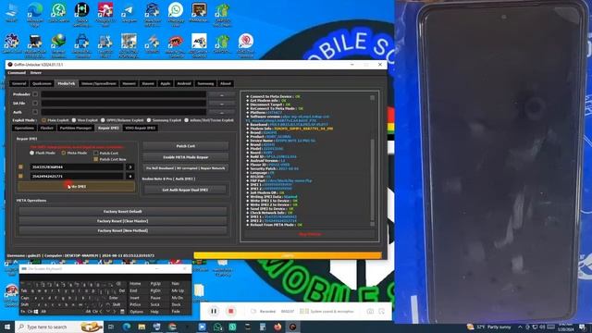Image resolution: width=592 pixels, height=333 pixels.
Task: Click the second IMEI input field
Action: [x=77, y=176]
